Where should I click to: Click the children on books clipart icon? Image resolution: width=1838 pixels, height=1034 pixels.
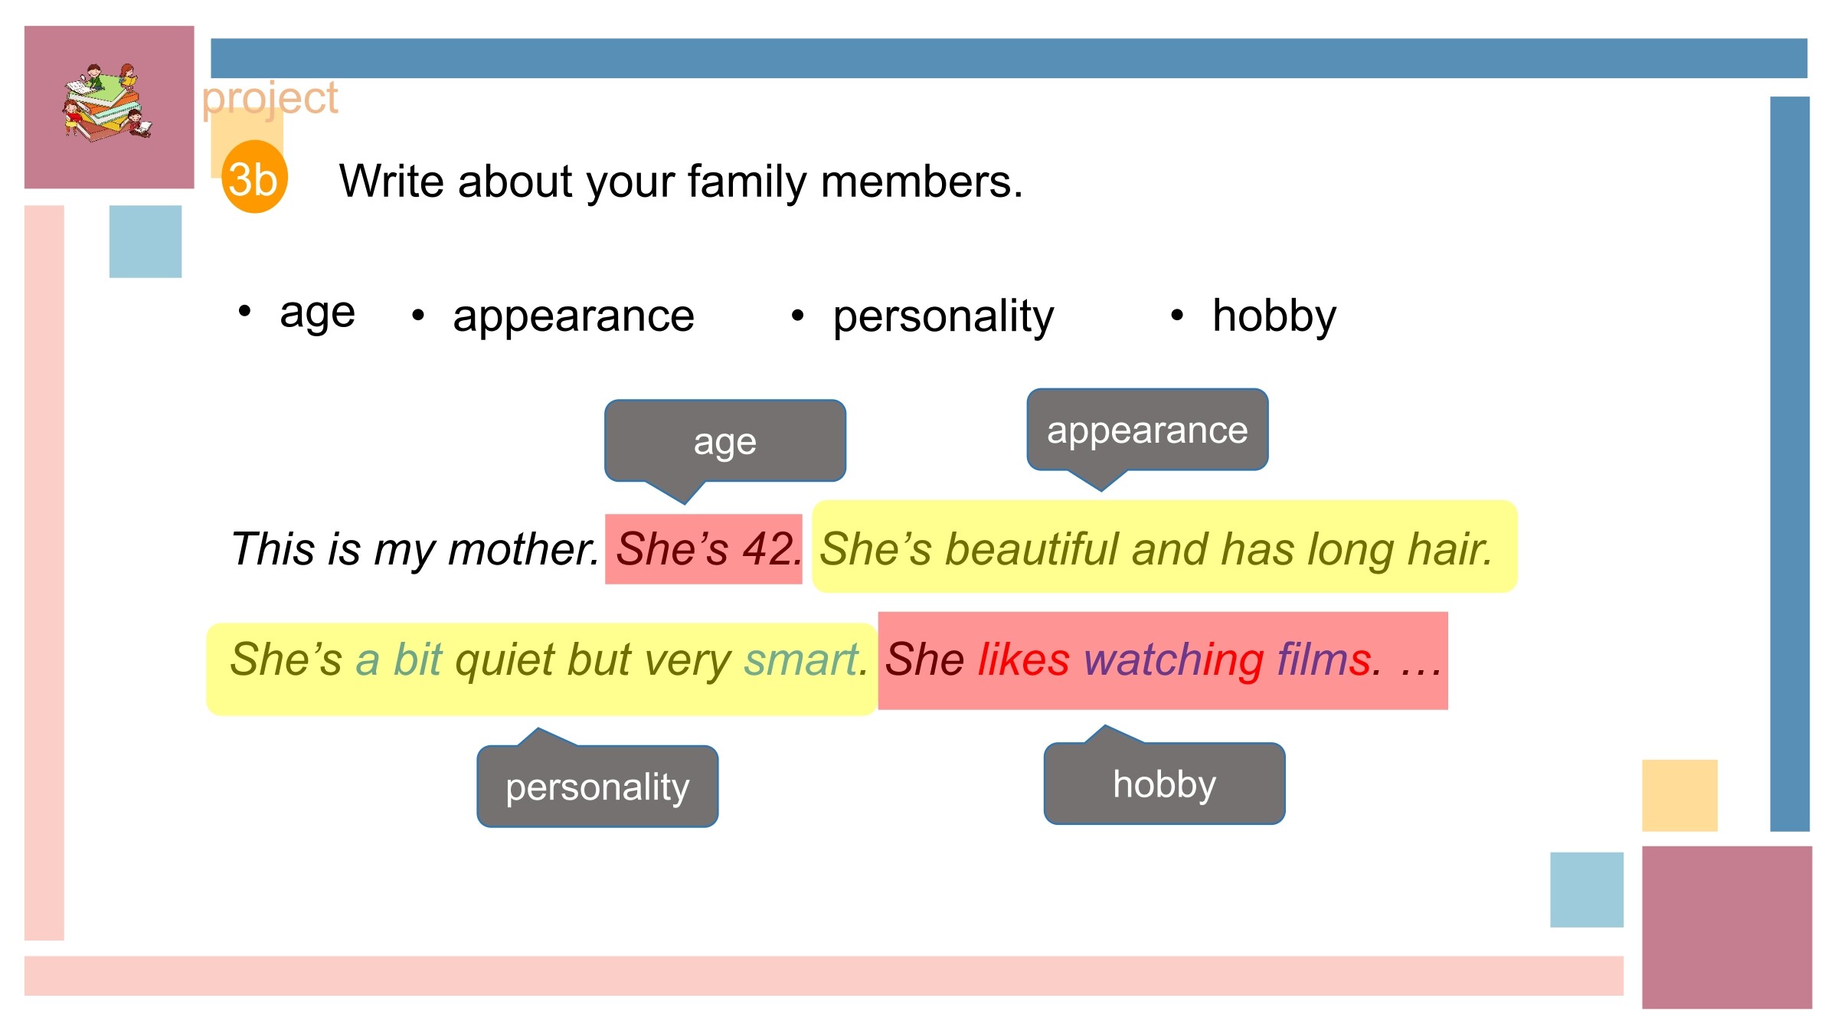pyautogui.click(x=107, y=103)
